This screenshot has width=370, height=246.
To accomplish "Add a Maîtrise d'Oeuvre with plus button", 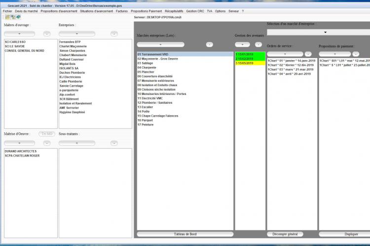I will tap(19, 143).
